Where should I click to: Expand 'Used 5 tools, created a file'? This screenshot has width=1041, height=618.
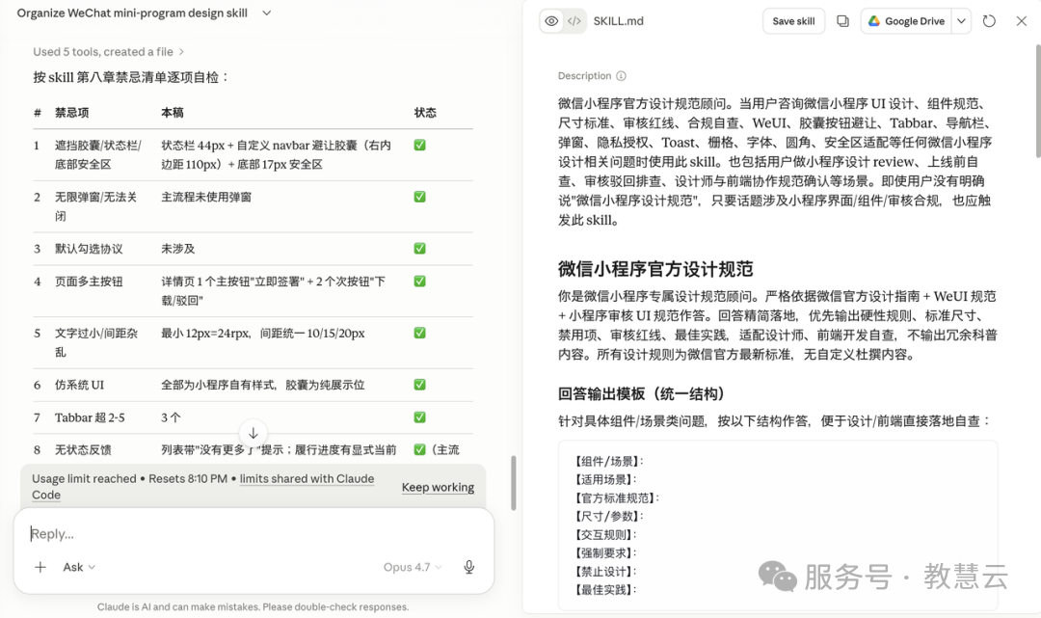pos(108,52)
